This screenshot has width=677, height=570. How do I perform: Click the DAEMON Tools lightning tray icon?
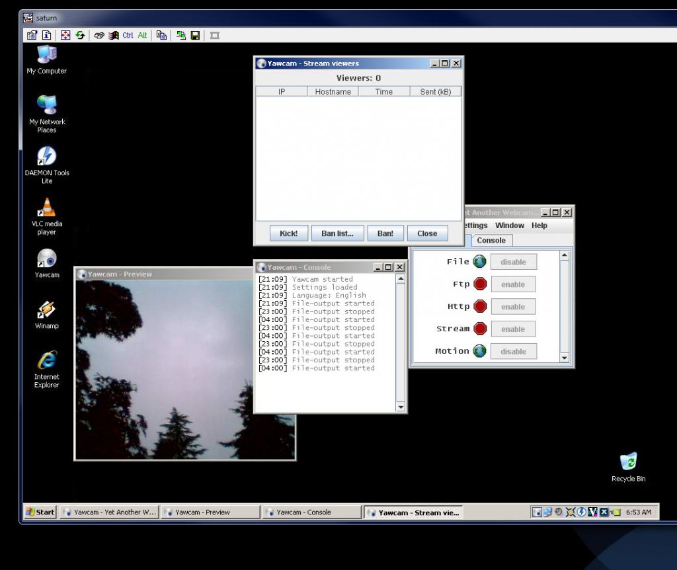point(582,512)
